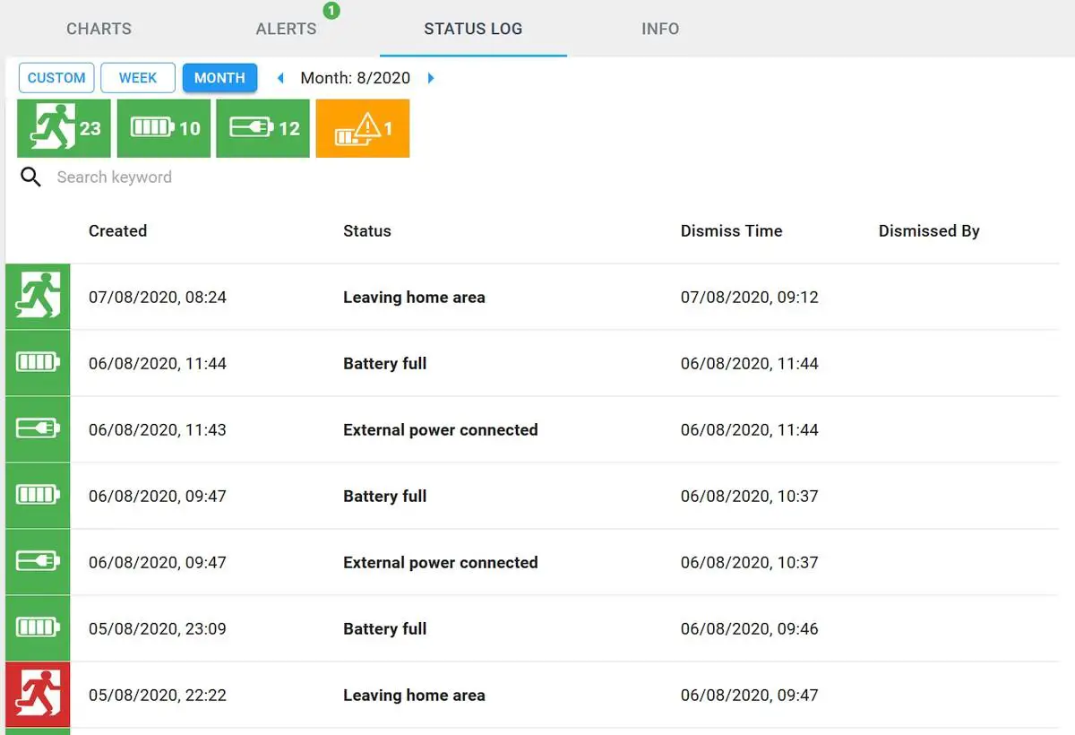The image size is (1075, 735).
Task: Select created date 06/08/2020, 11:44
Action: [x=158, y=363]
